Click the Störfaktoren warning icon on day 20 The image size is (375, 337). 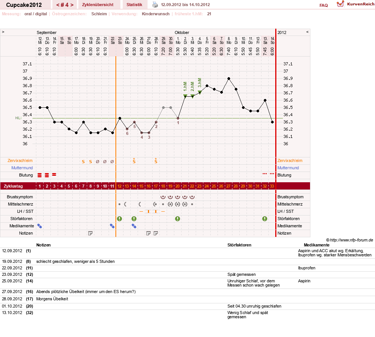(x=177, y=219)
